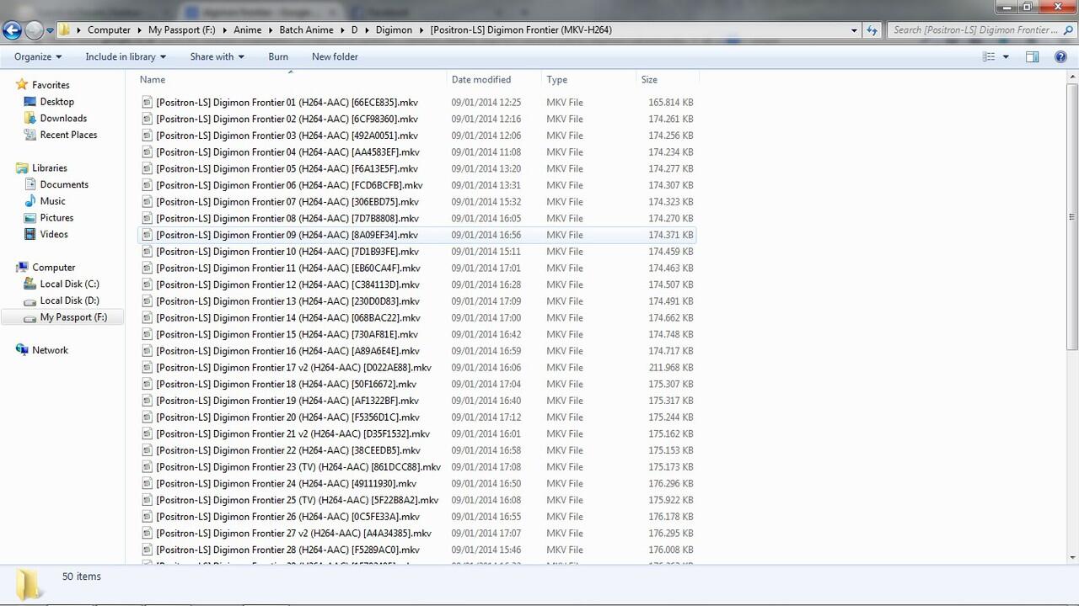The width and height of the screenshot is (1079, 606).
Task: Open the Pictures library
Action: tap(56, 217)
